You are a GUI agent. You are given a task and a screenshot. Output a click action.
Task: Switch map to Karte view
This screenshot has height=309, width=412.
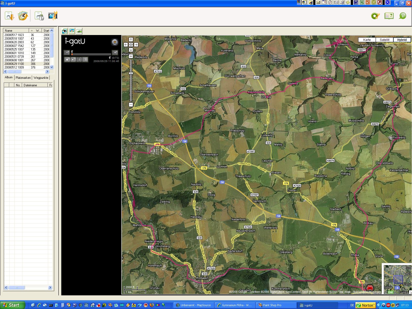[367, 40]
